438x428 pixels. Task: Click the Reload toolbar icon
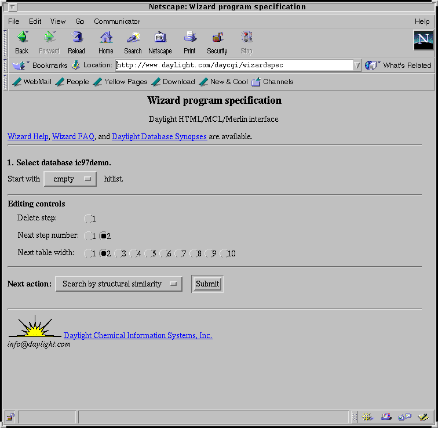pos(76,38)
